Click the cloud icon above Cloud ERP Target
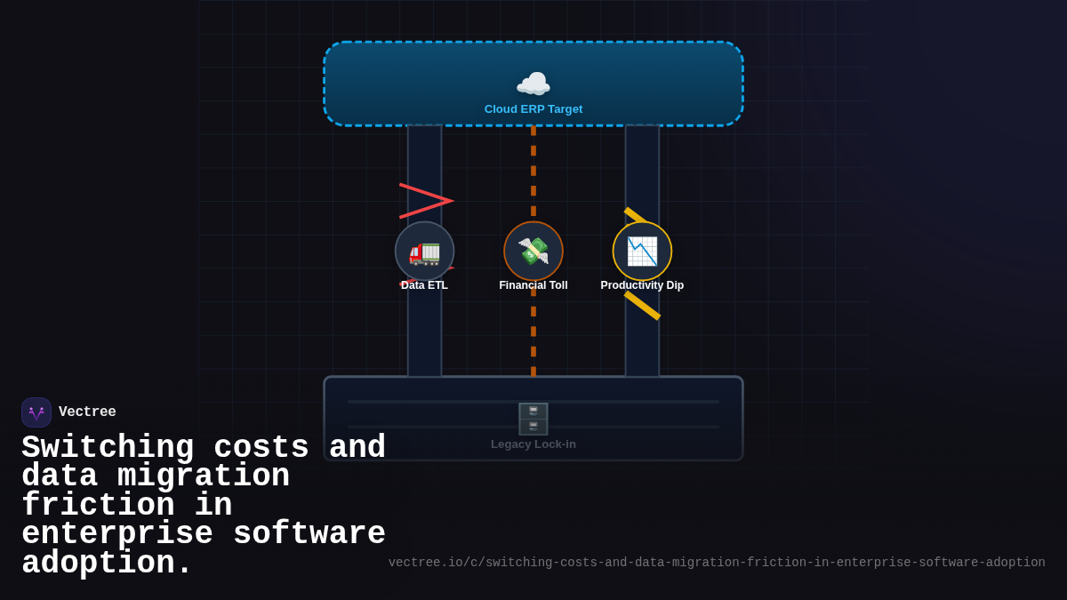Viewport: 1067px width, 600px height. (x=533, y=84)
